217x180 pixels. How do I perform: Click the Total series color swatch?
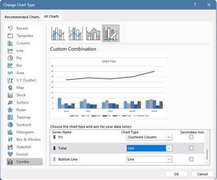coord(54,148)
